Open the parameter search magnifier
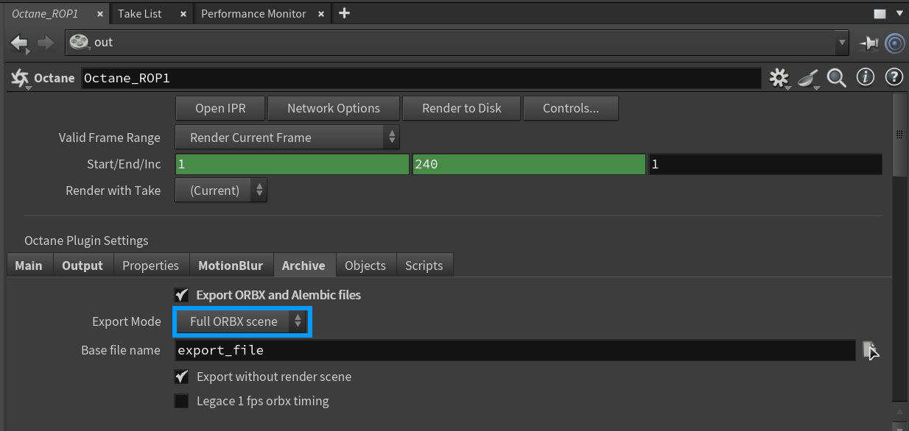 tap(837, 77)
